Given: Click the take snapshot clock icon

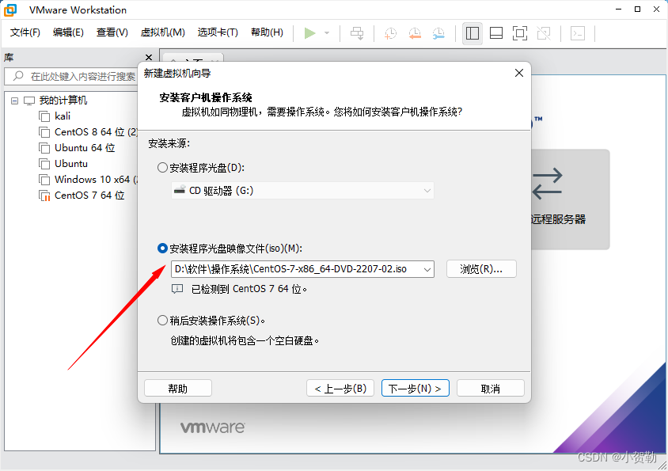Looking at the screenshot, I should click(x=390, y=32).
